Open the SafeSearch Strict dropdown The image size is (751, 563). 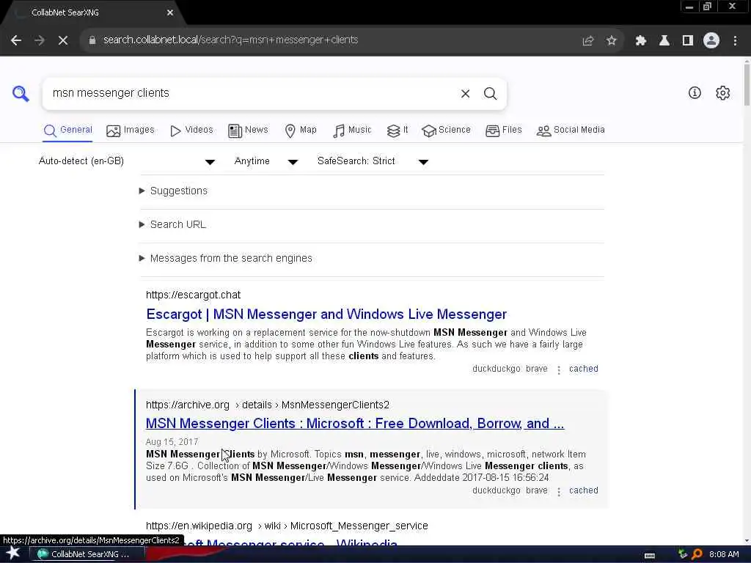click(373, 161)
